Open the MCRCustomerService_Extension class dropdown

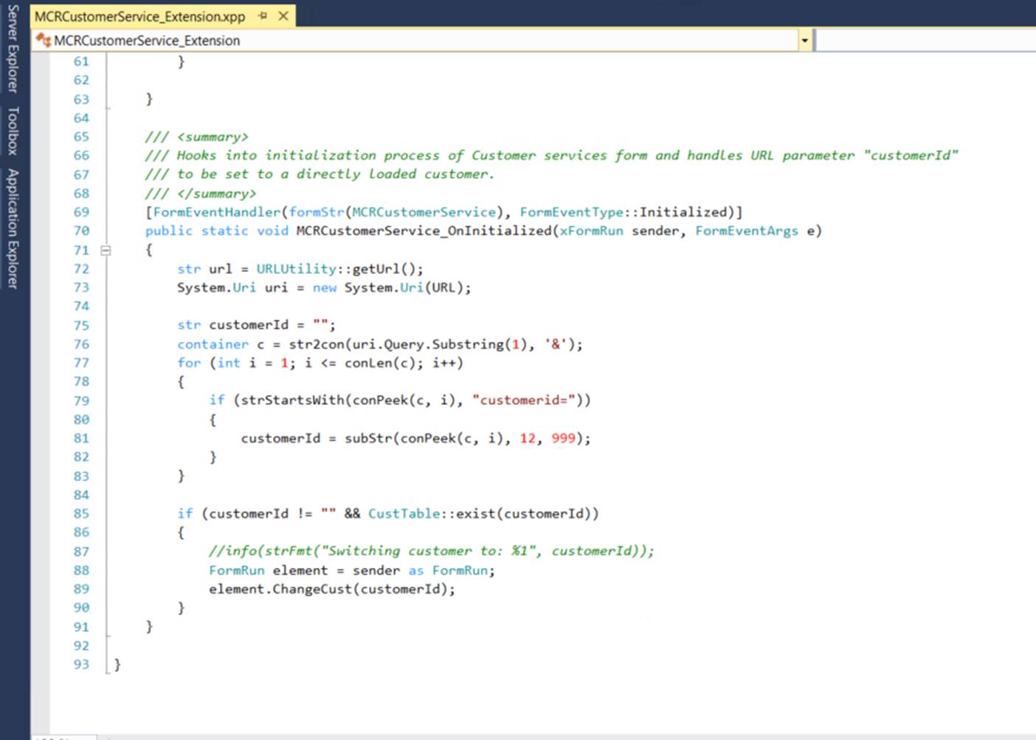coord(804,41)
